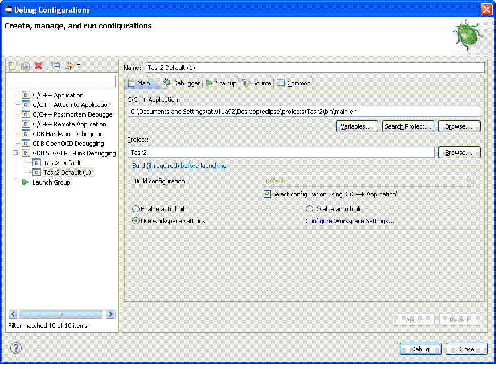
Task: Select the C/C++ Application tree entry
Action: tap(58, 95)
